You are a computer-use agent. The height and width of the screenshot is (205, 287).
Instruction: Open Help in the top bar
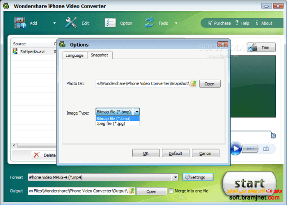[242, 23]
